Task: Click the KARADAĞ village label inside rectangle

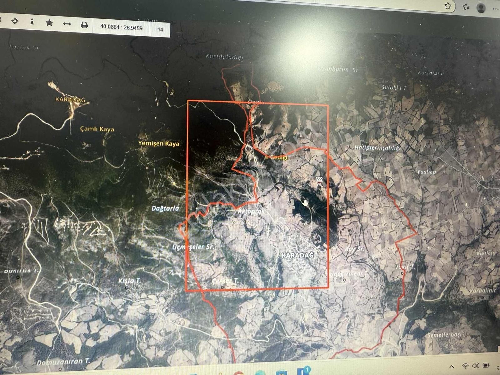Action: (297, 255)
